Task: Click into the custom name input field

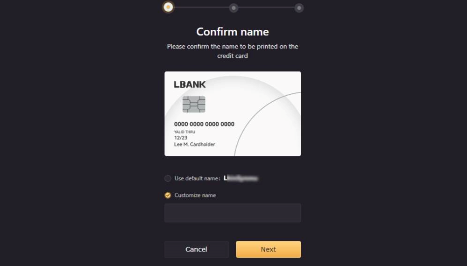Action: coord(233,213)
